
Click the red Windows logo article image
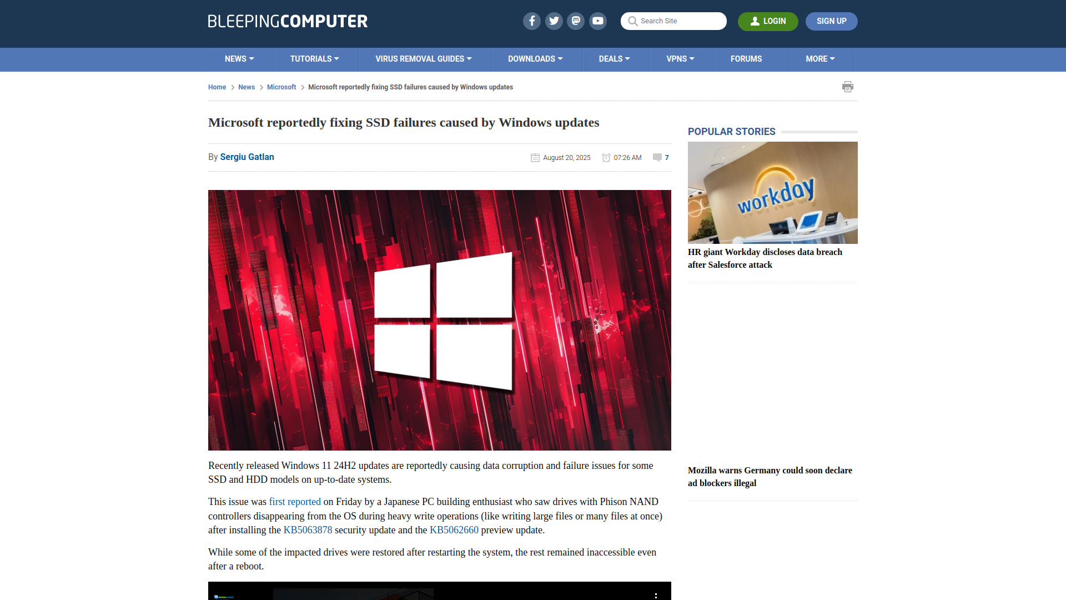(x=439, y=320)
